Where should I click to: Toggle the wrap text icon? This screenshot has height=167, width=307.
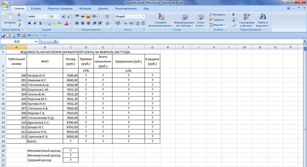[x=107, y=16]
